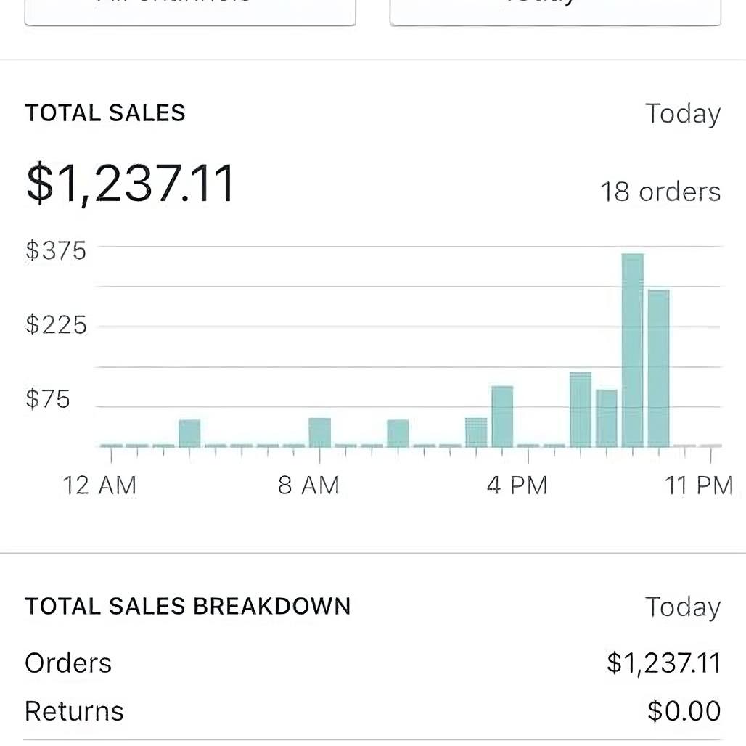This screenshot has height=746, width=746.
Task: Click the TOTAL SALES heading
Action: (x=105, y=113)
